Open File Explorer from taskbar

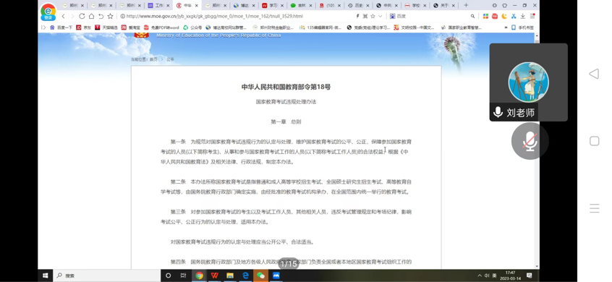230,275
